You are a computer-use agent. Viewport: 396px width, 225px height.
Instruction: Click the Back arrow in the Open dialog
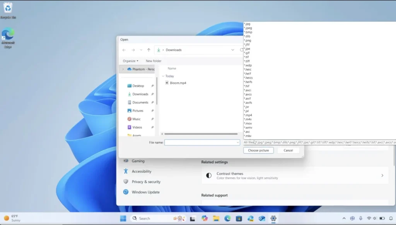[124, 50]
